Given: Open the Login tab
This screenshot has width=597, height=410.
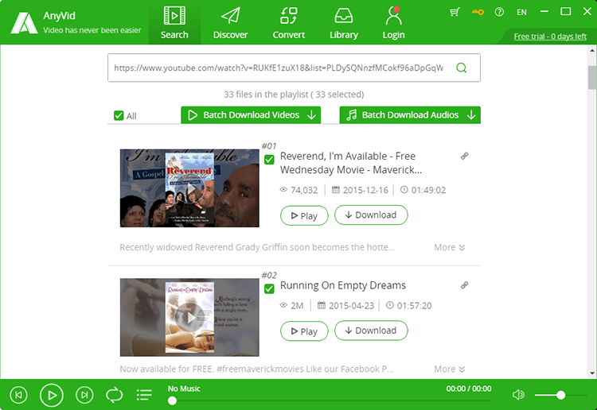Looking at the screenshot, I should coord(393,23).
